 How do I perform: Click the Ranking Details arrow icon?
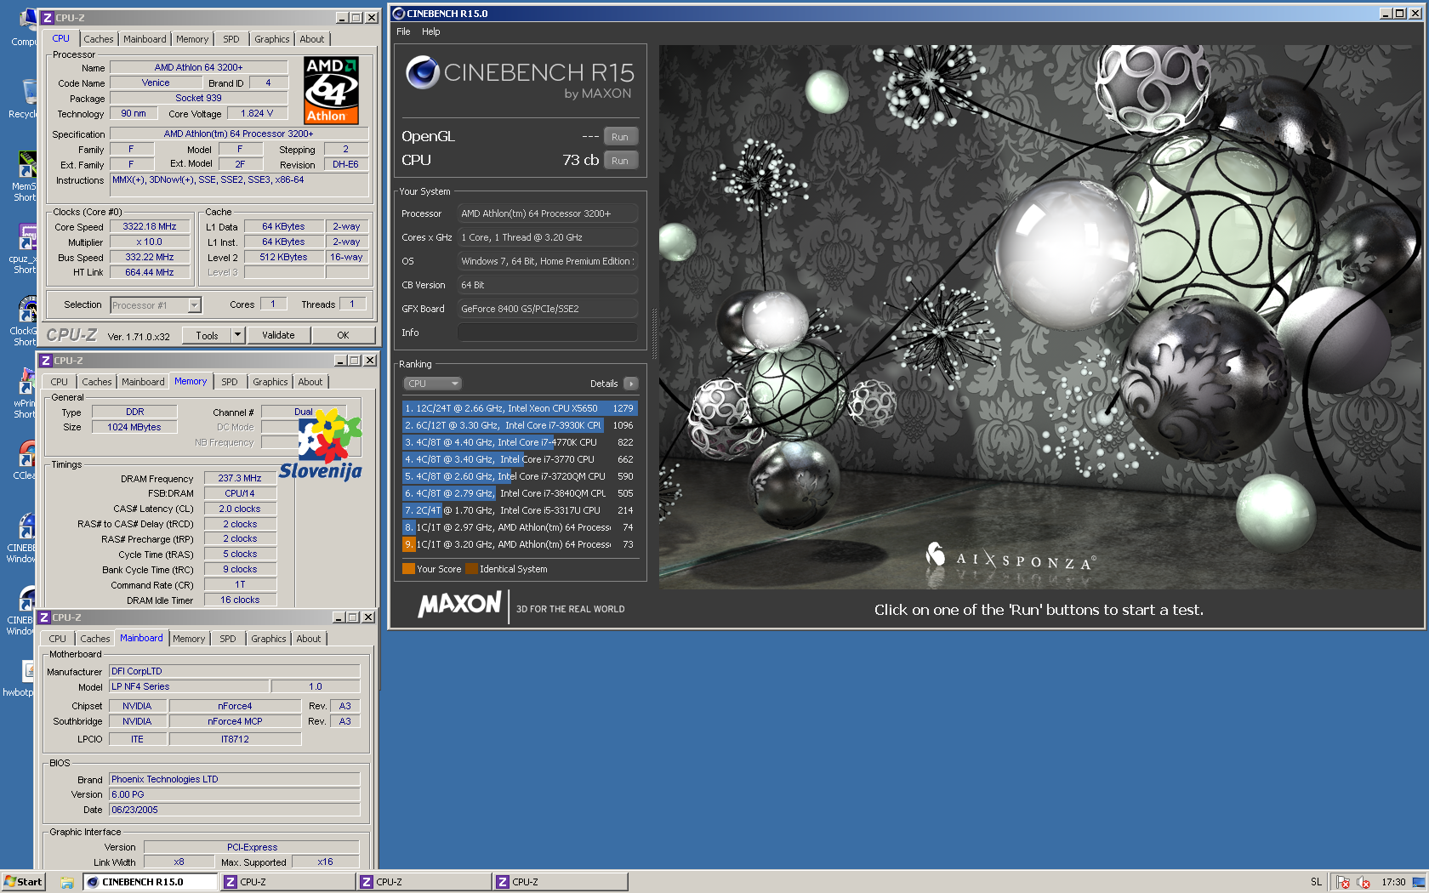631,384
